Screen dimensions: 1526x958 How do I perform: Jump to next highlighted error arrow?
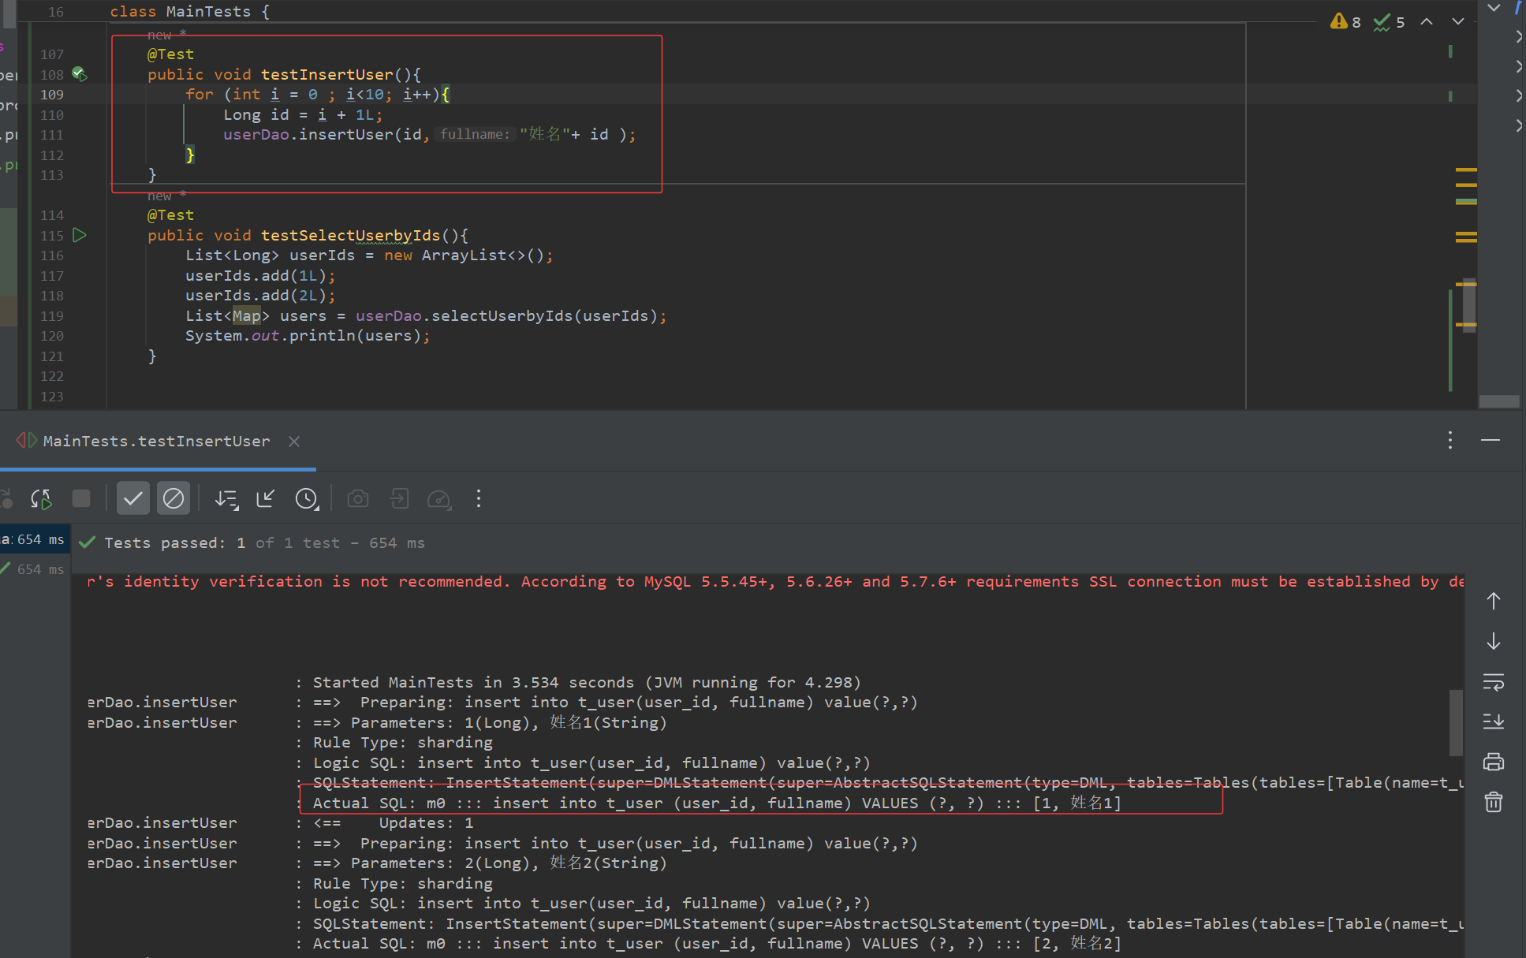1458,22
